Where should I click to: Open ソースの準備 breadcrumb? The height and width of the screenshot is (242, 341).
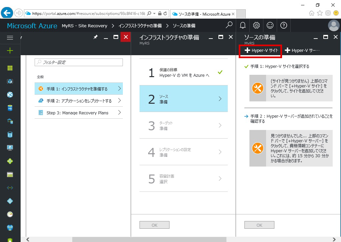pos(184,26)
